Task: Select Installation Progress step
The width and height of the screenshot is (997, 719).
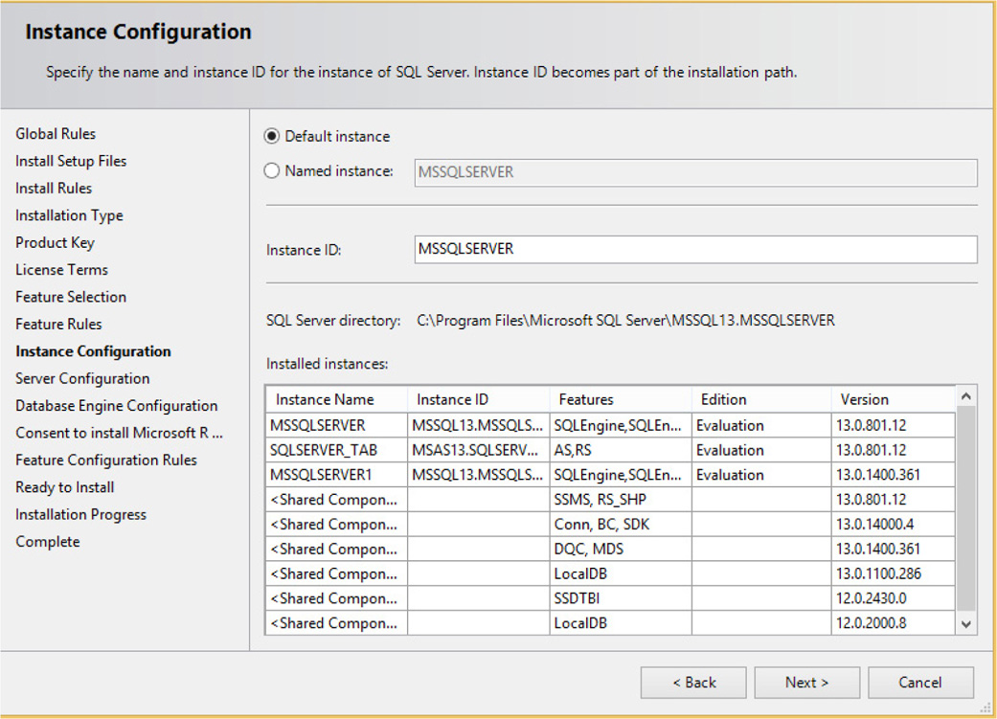Action: pyautogui.click(x=80, y=514)
